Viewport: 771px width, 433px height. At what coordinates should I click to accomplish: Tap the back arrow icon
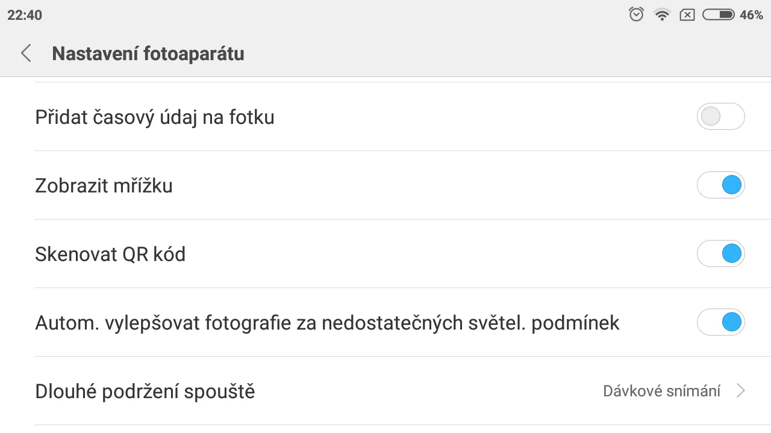coord(25,54)
